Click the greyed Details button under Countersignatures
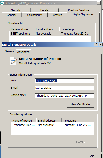This screenshot has width=103, height=158. [x=80, y=142]
